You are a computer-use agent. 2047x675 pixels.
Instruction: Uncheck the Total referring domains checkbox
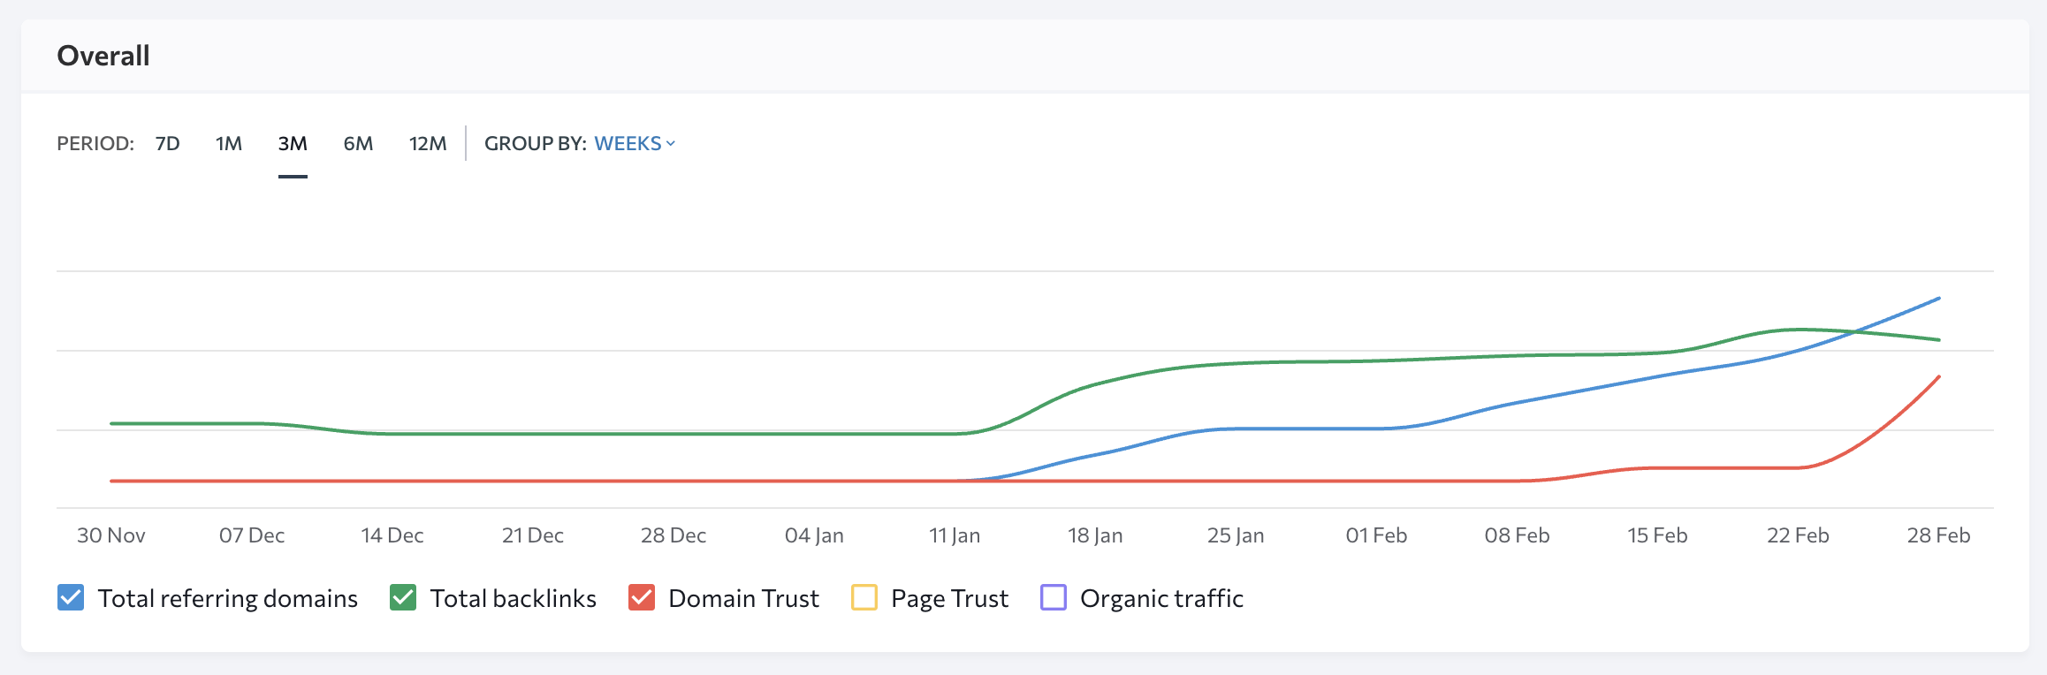pyautogui.click(x=71, y=598)
